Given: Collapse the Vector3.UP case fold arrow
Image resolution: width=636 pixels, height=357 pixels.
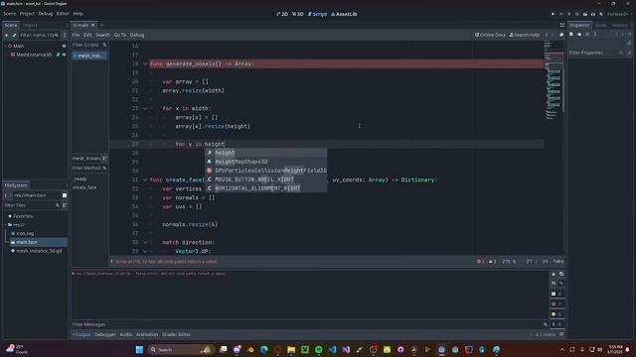Looking at the screenshot, I should (145, 251).
